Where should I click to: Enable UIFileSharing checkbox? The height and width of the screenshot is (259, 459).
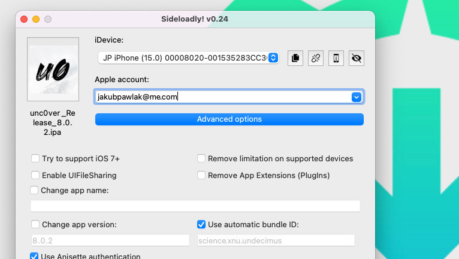click(x=35, y=175)
